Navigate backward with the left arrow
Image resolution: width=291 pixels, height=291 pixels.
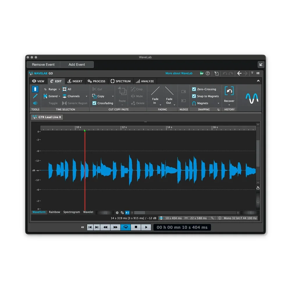[x=239, y=73]
